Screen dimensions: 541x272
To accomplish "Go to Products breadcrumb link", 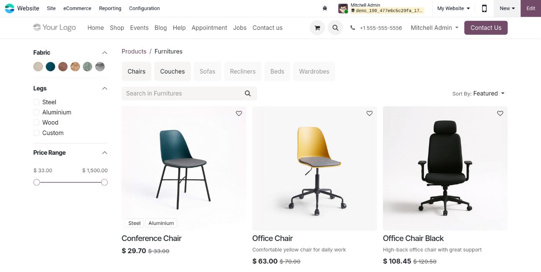I will click(x=134, y=51).
